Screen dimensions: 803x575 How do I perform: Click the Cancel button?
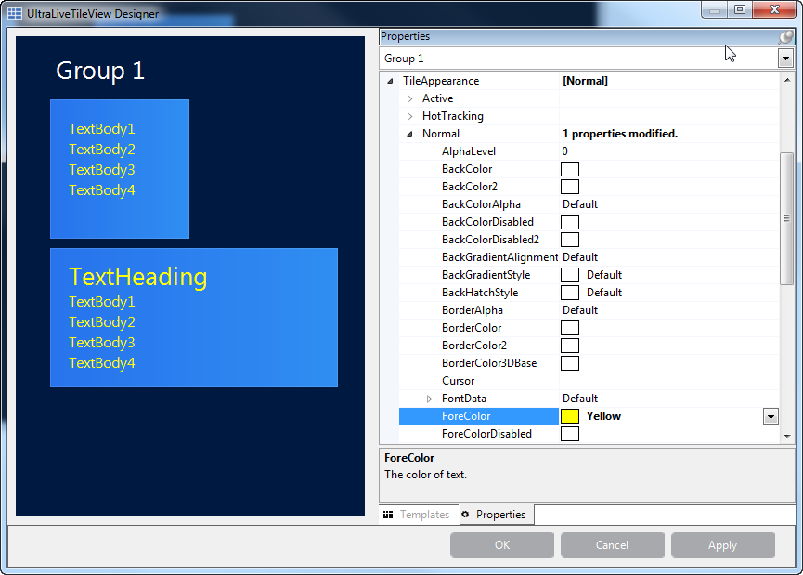(612, 545)
